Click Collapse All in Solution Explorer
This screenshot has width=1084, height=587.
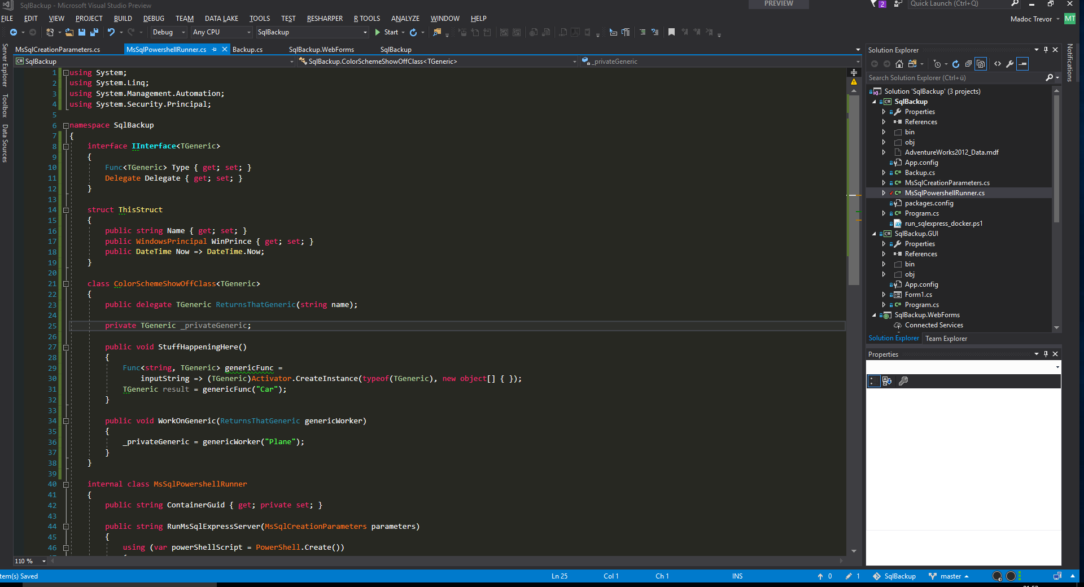click(x=968, y=64)
